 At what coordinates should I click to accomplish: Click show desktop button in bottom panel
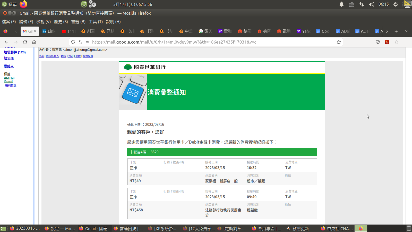coord(3,228)
